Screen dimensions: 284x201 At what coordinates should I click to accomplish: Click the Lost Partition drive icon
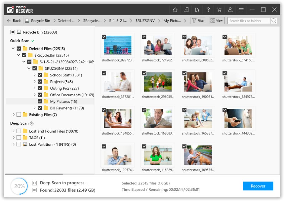tap(25, 144)
